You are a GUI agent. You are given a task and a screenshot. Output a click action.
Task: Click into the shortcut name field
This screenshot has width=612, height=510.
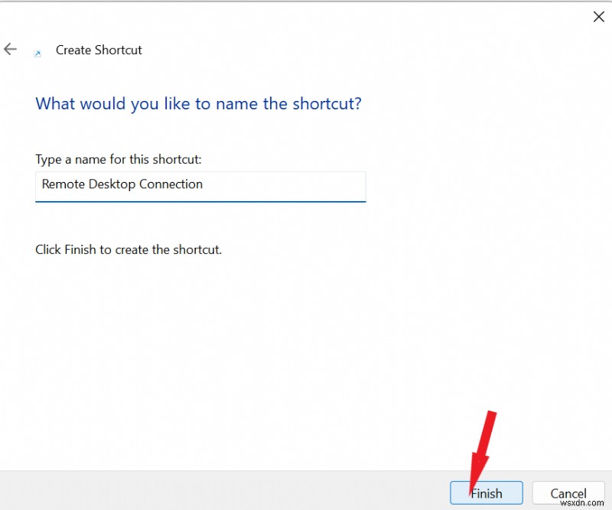pyautogui.click(x=200, y=187)
